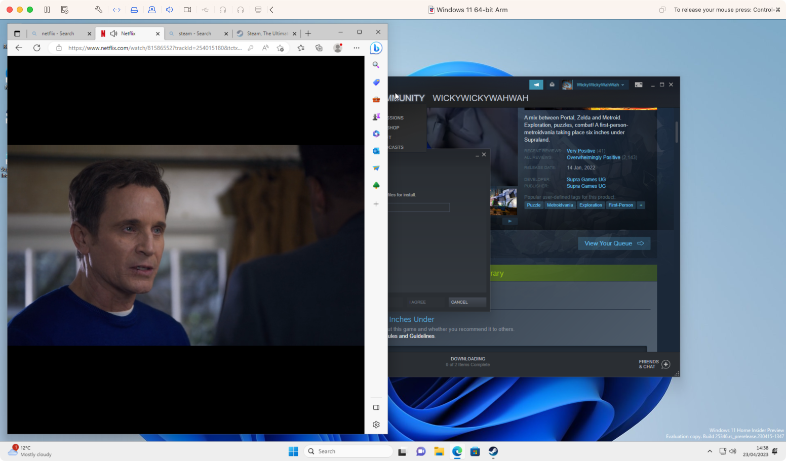Select the Metroidvania tag
Screen dimensions: 786x461
560,205
